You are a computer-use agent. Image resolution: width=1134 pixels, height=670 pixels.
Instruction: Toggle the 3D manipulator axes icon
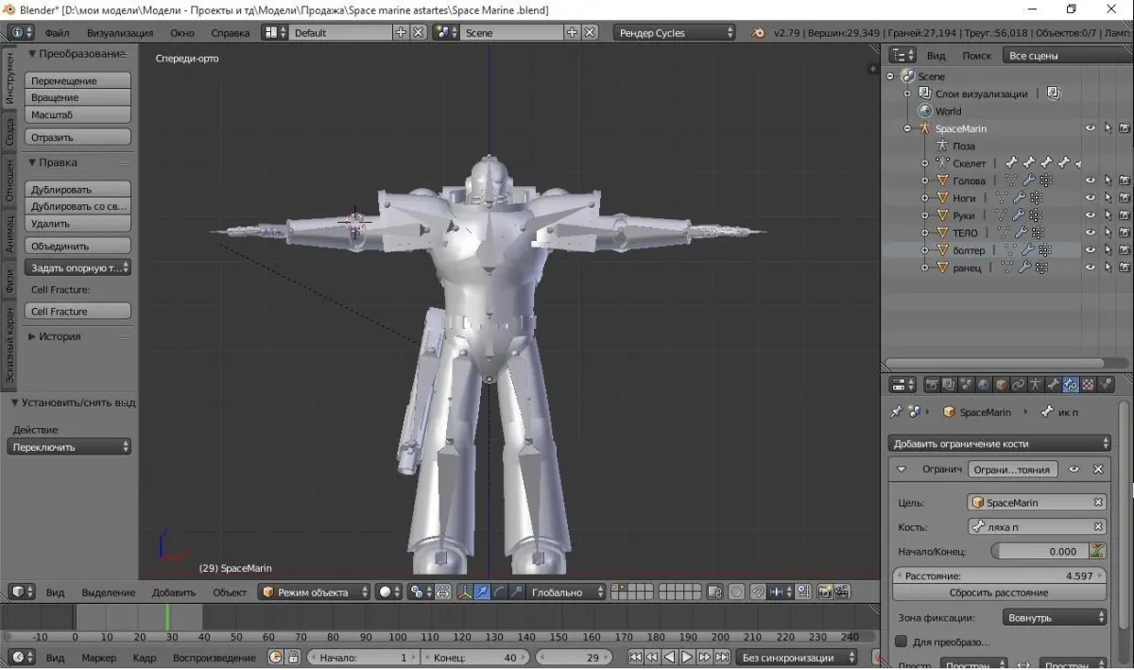(465, 593)
